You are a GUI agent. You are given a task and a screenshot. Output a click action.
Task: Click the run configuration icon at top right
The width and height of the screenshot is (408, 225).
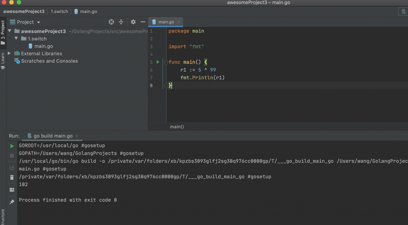(x=403, y=12)
